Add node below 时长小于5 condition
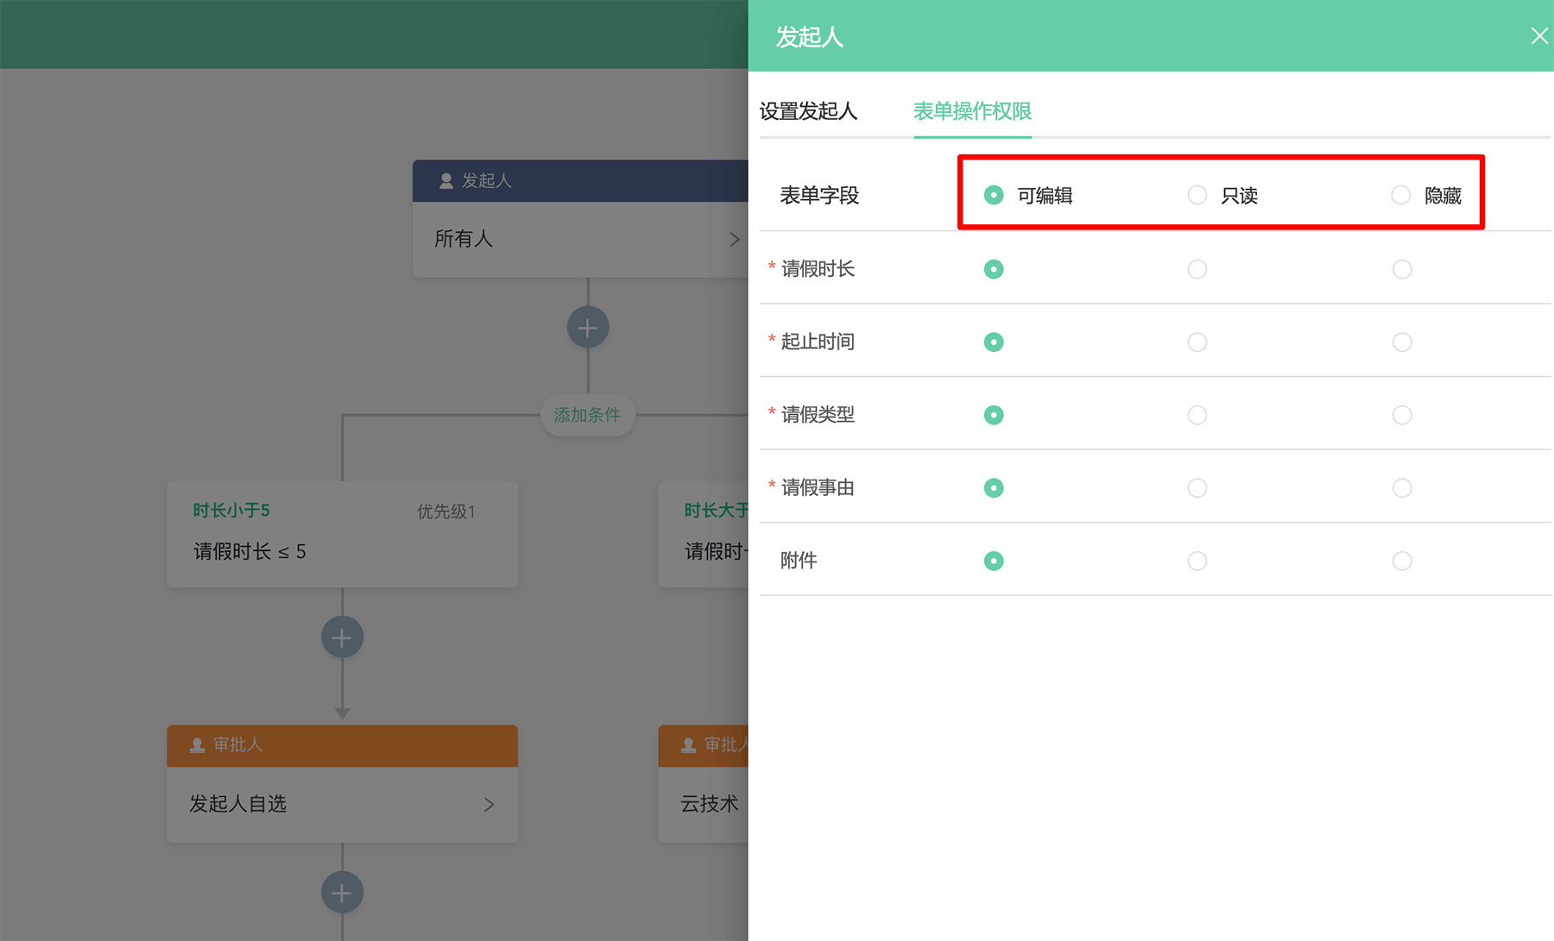The image size is (1554, 941). pos(342,637)
